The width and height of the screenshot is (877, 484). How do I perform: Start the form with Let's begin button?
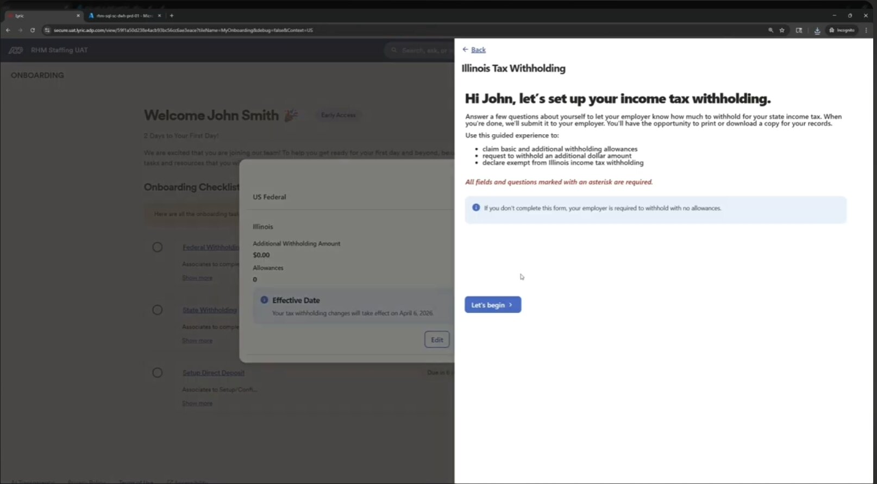pos(493,305)
